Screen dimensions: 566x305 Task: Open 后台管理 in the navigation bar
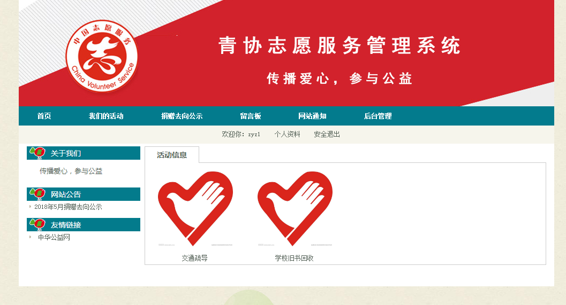[x=378, y=116]
